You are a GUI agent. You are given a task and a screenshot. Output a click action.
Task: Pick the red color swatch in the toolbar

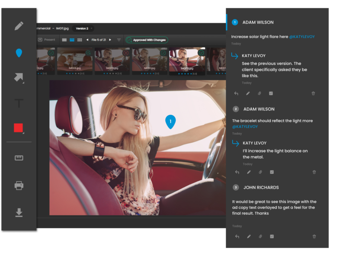pyautogui.click(x=19, y=127)
